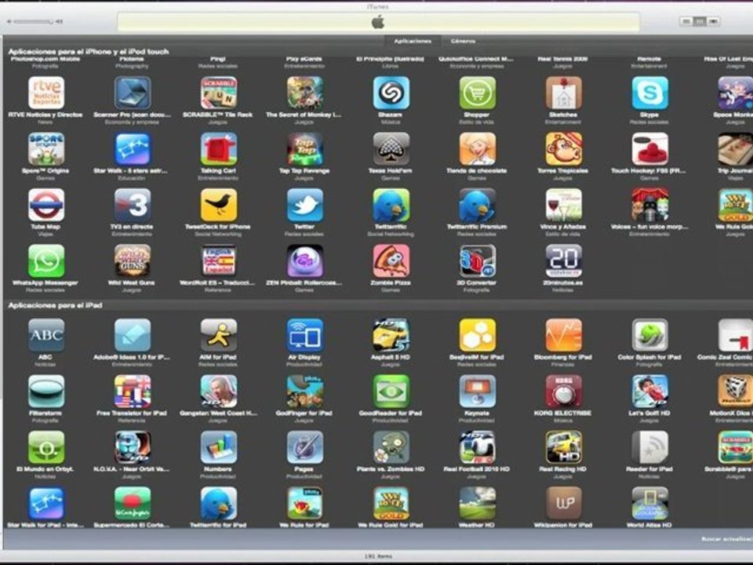Open the Bloomberg for iPad icon
Screen dimensions: 753x565
pyautogui.click(x=563, y=335)
